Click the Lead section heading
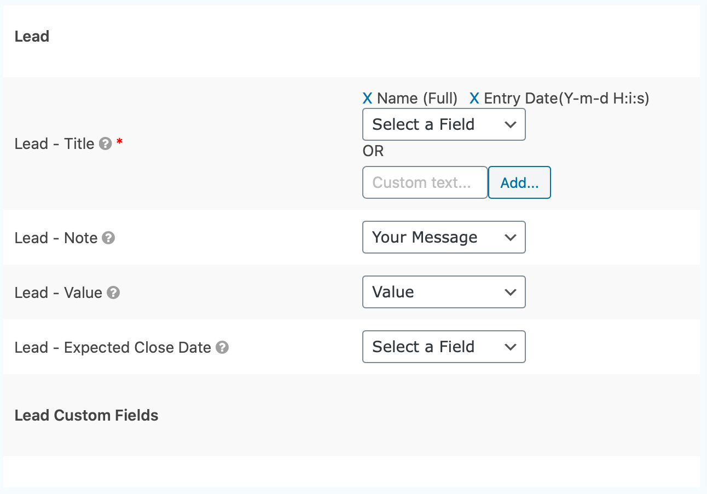 [x=32, y=37]
